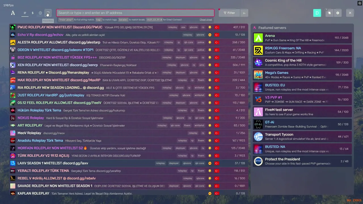Click the Protect the President logo
363x204 pixels.
tap(258, 161)
